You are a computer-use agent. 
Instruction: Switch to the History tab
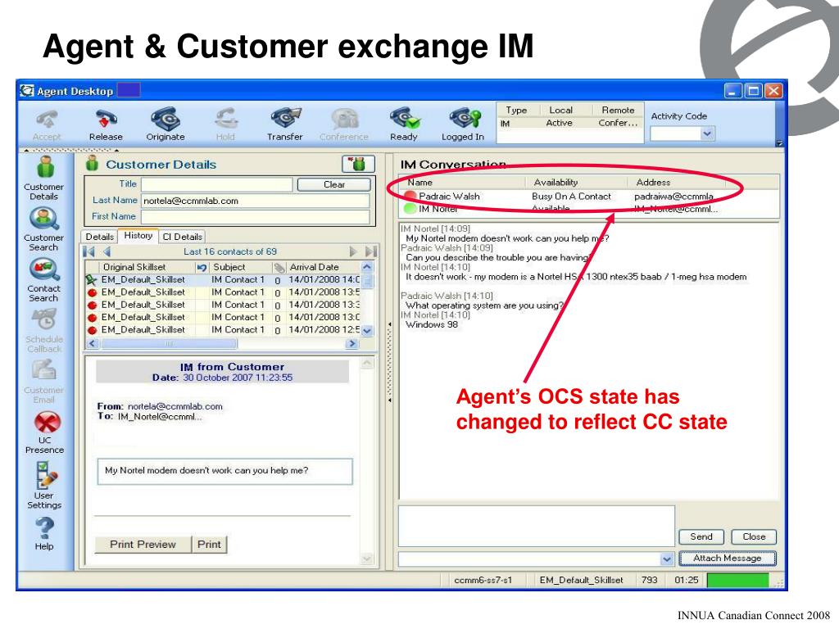tap(138, 235)
